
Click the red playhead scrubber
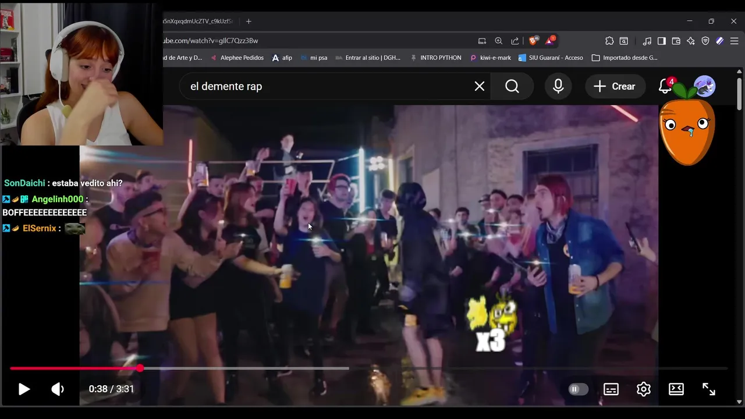[x=140, y=368]
